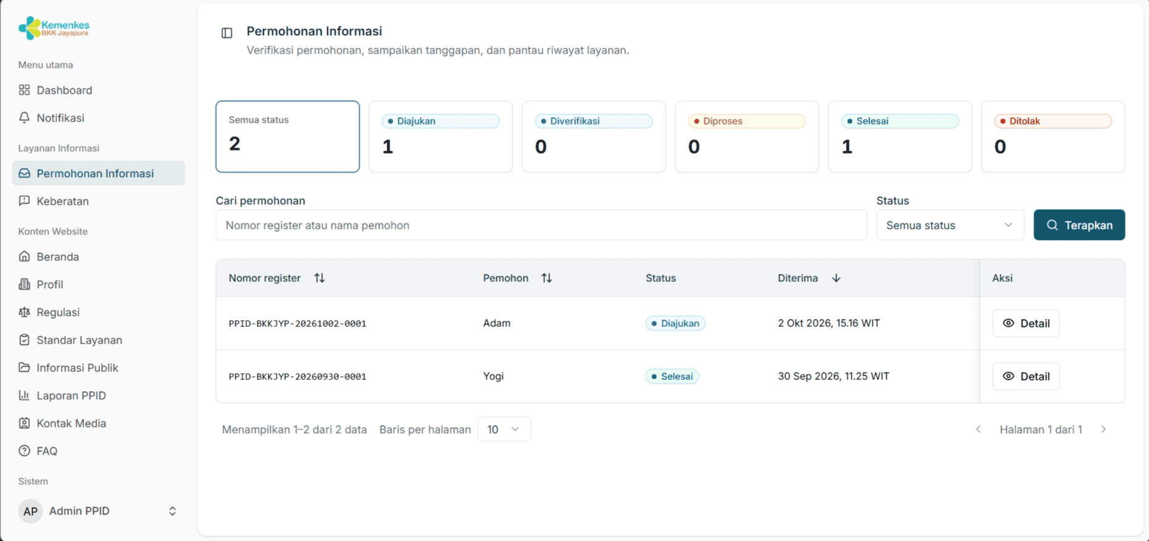This screenshot has width=1149, height=541.
Task: Filter by the Diajukan status card
Action: click(441, 136)
